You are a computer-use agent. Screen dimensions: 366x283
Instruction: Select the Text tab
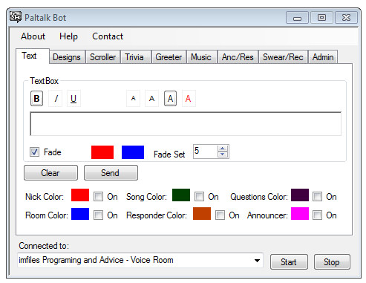pyautogui.click(x=32, y=56)
